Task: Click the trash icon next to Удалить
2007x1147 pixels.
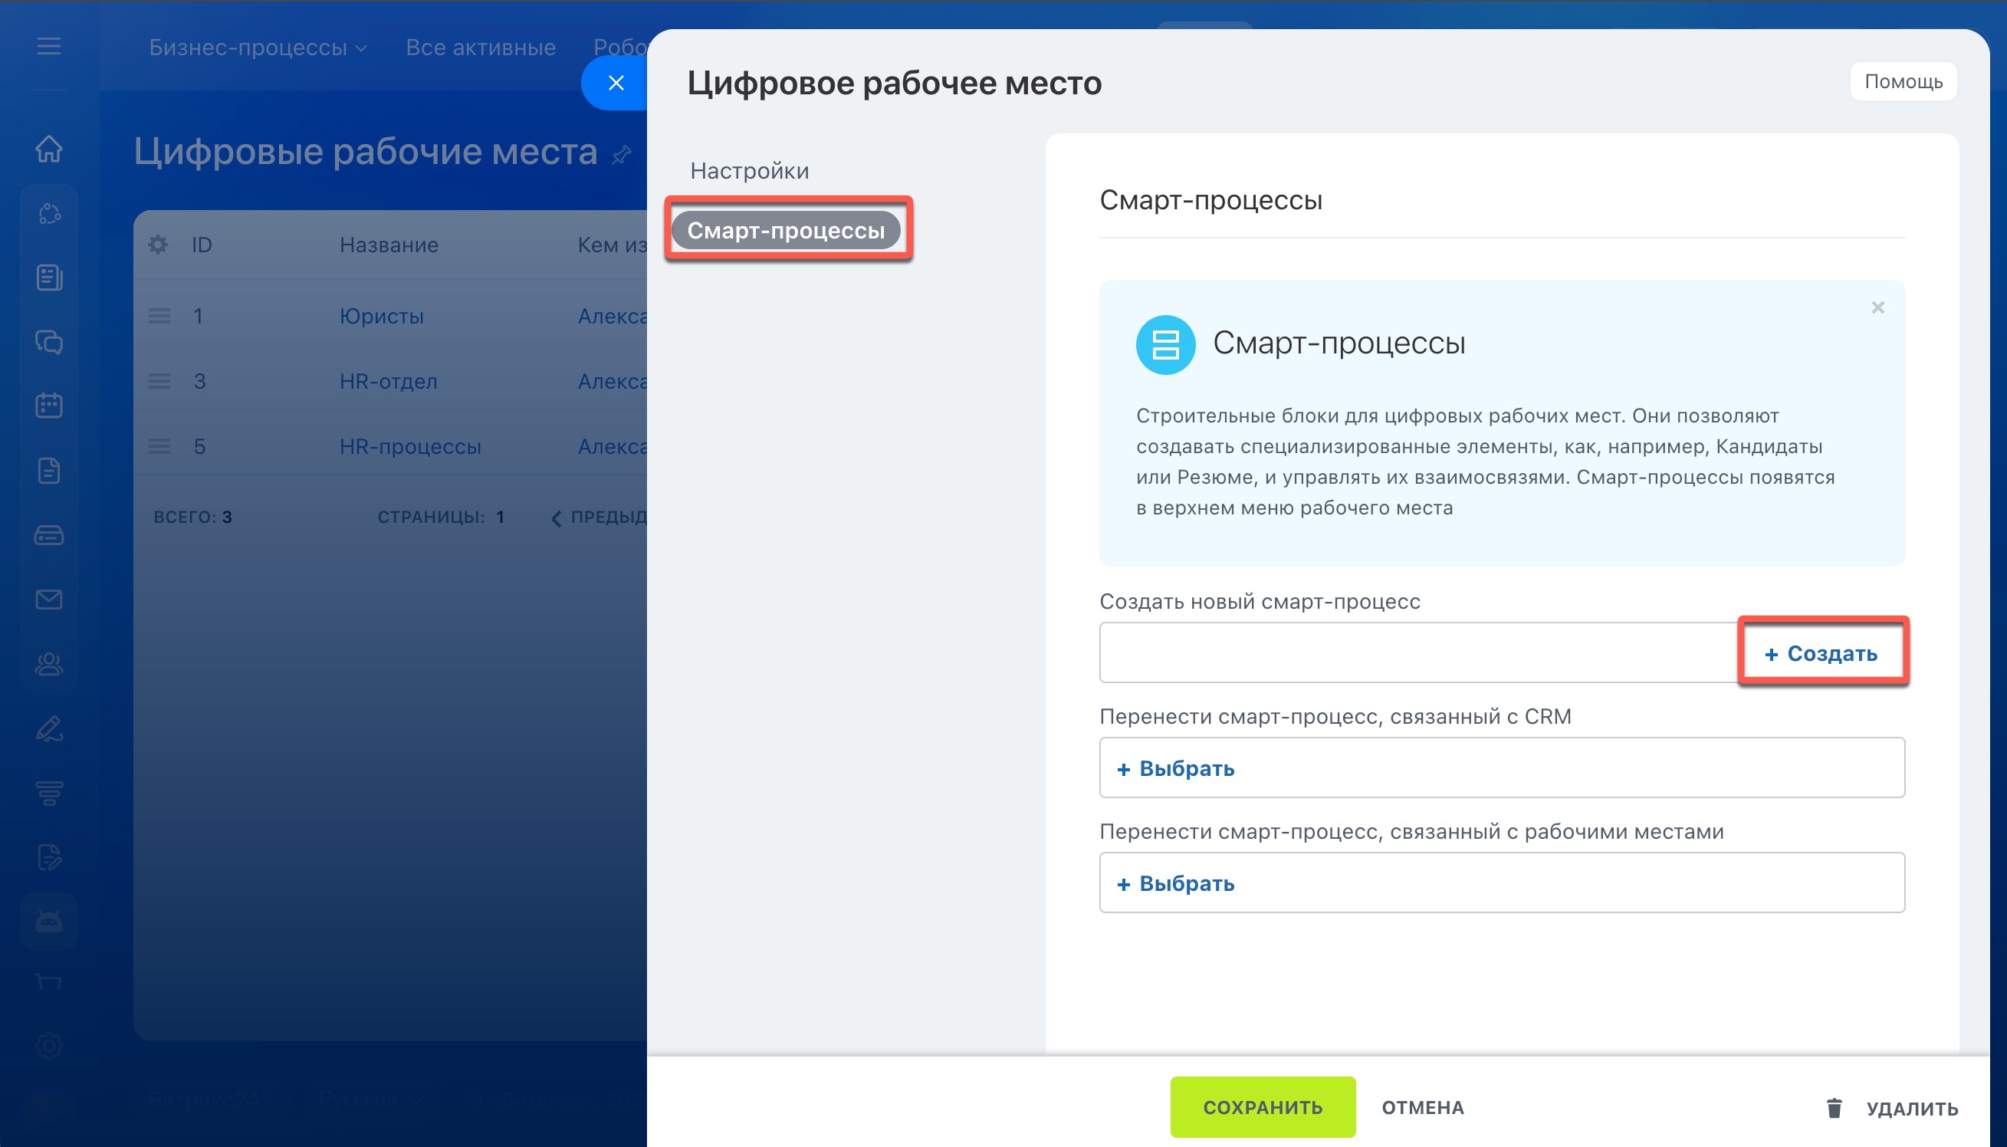Action: pyautogui.click(x=1834, y=1108)
